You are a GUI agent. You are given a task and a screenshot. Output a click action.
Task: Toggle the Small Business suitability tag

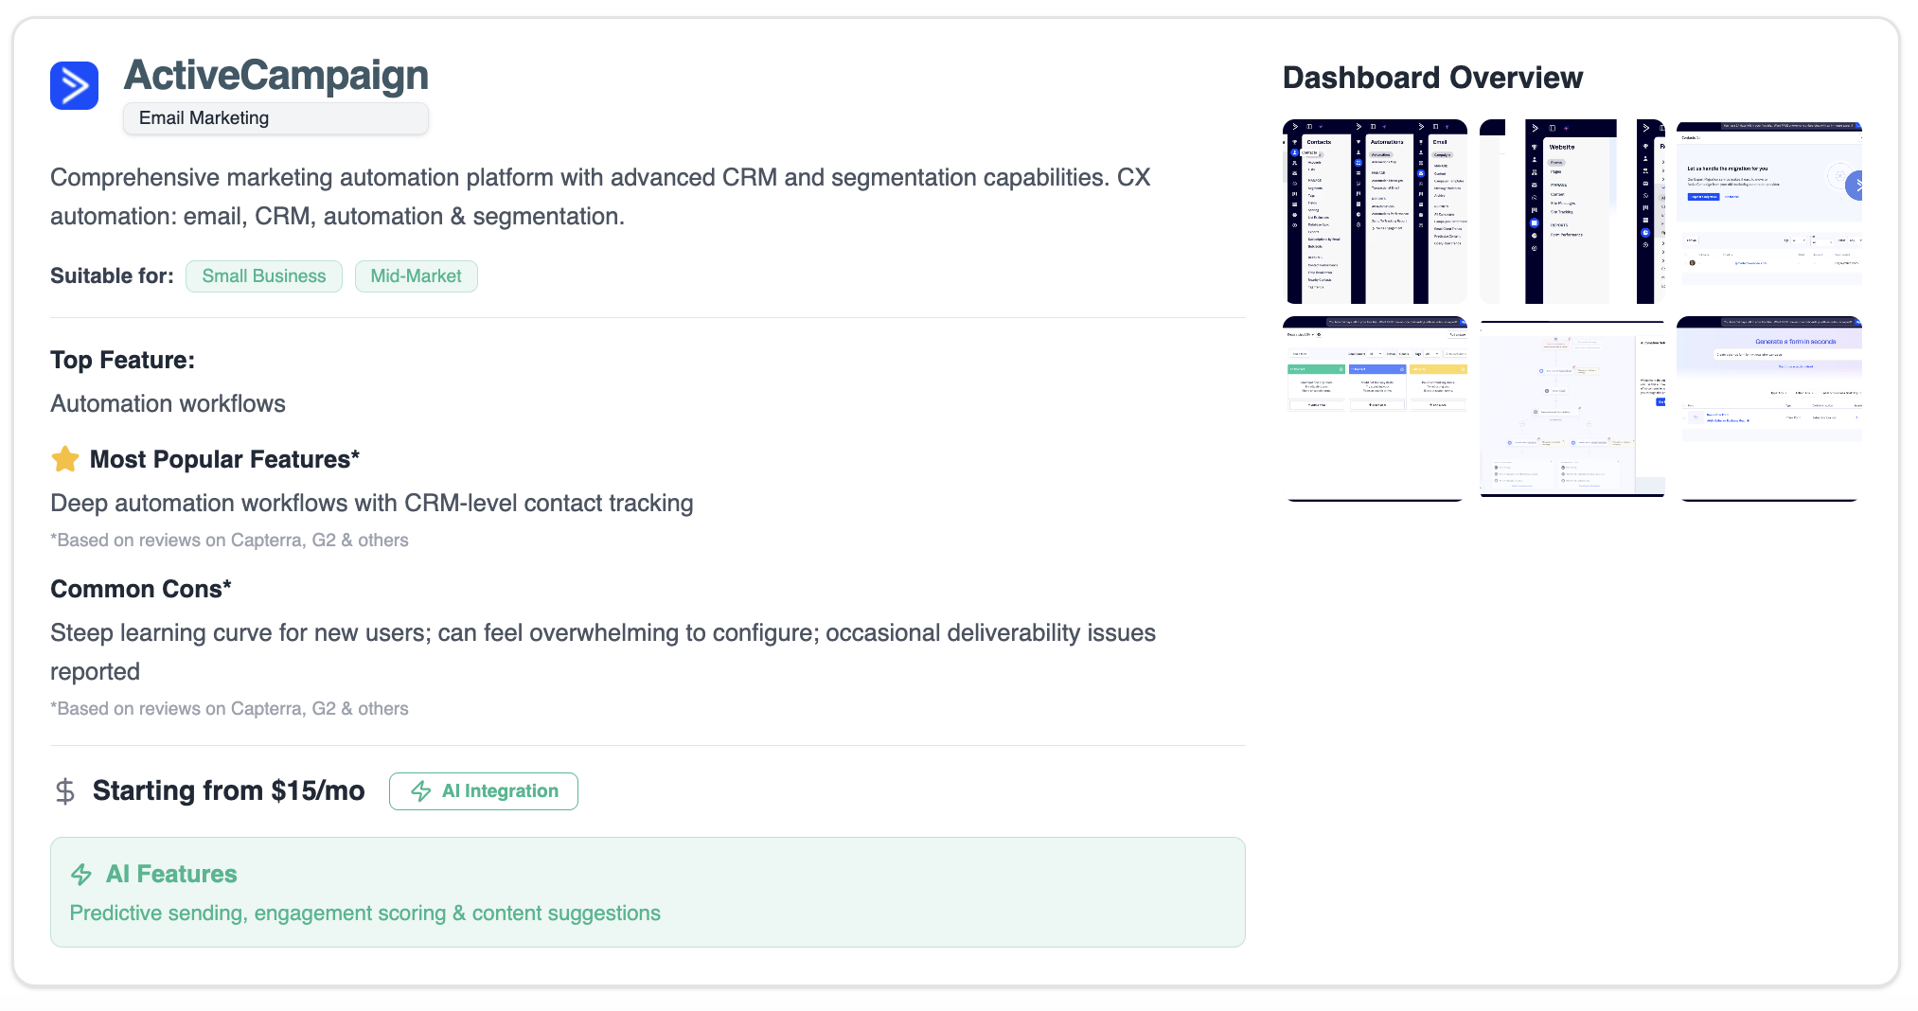pyautogui.click(x=263, y=276)
